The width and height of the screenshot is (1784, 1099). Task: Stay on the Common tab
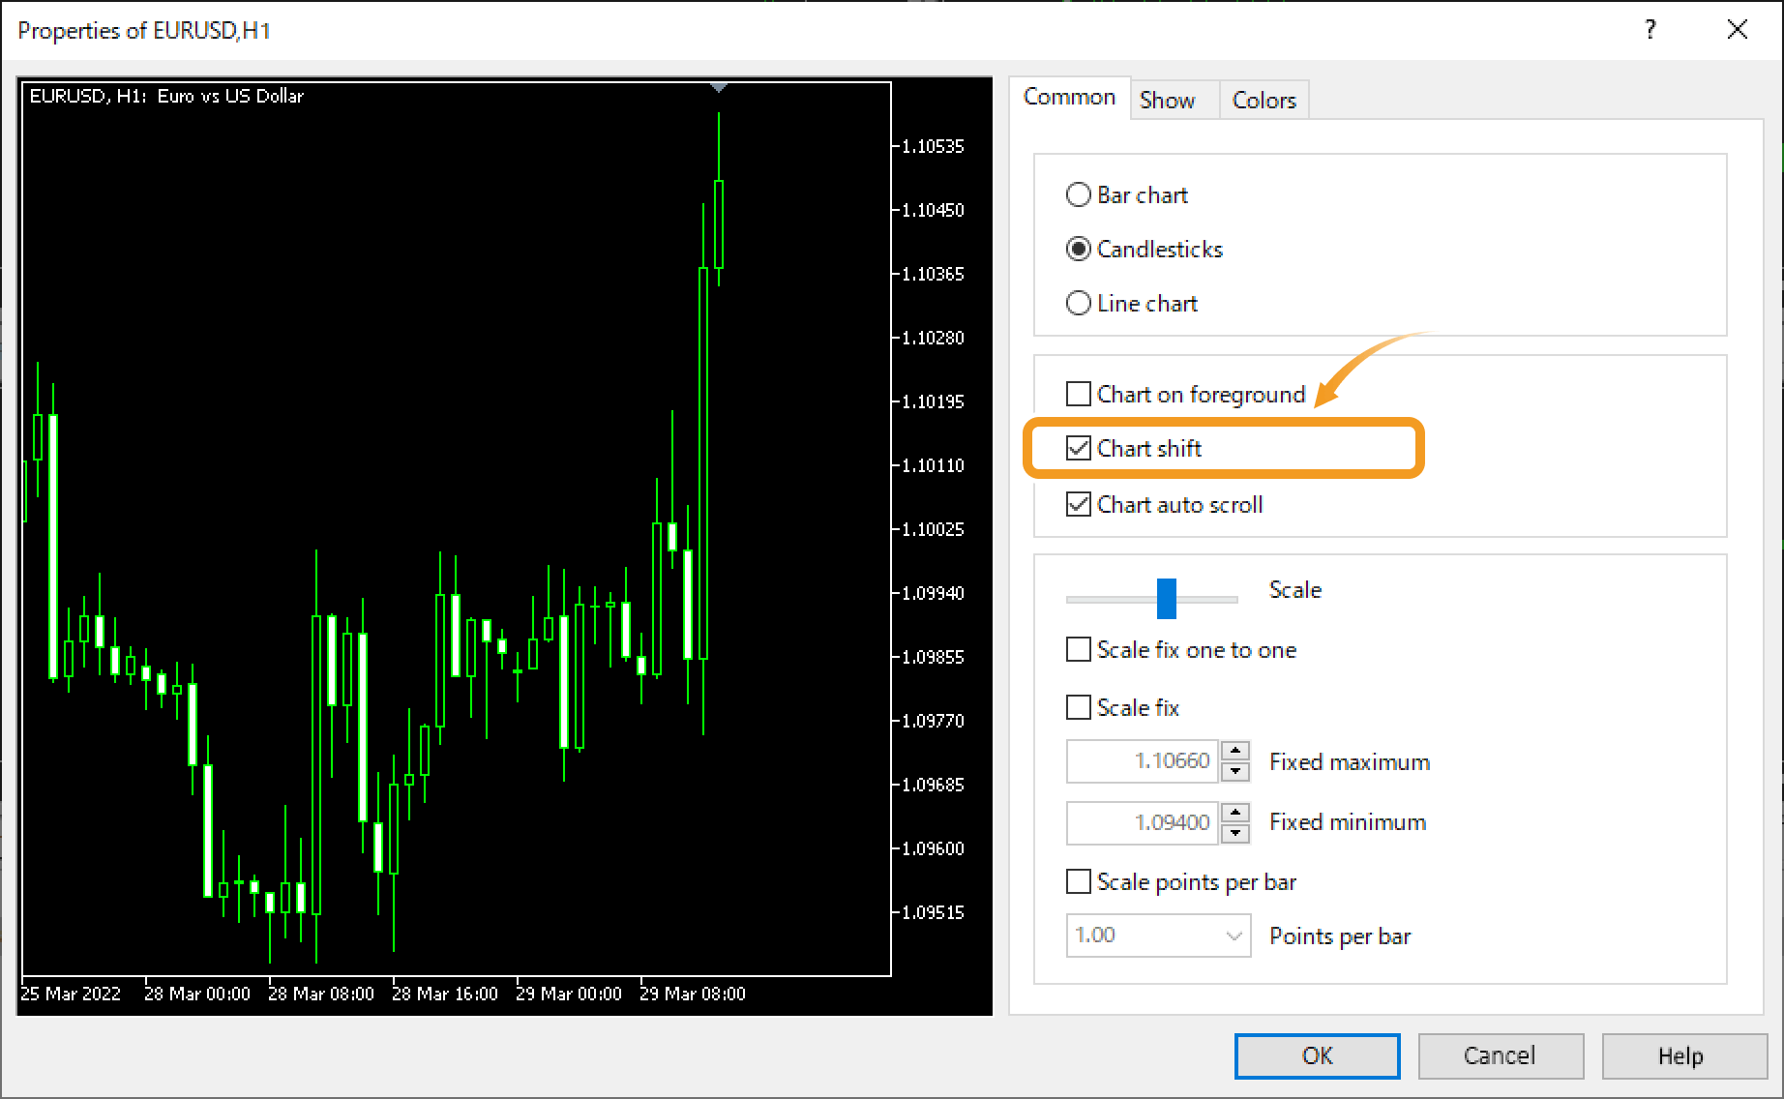point(1068,97)
